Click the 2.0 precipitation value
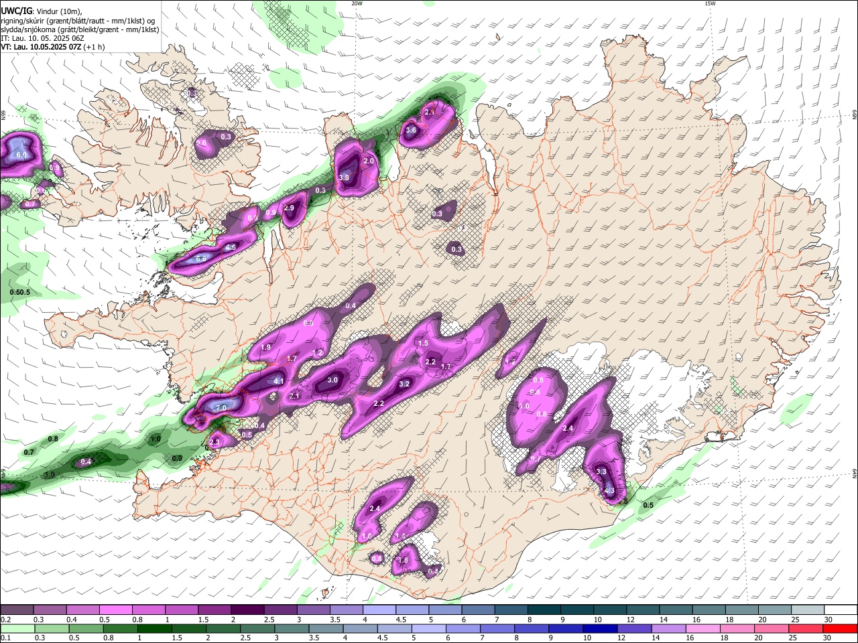The image size is (858, 643). [x=369, y=161]
